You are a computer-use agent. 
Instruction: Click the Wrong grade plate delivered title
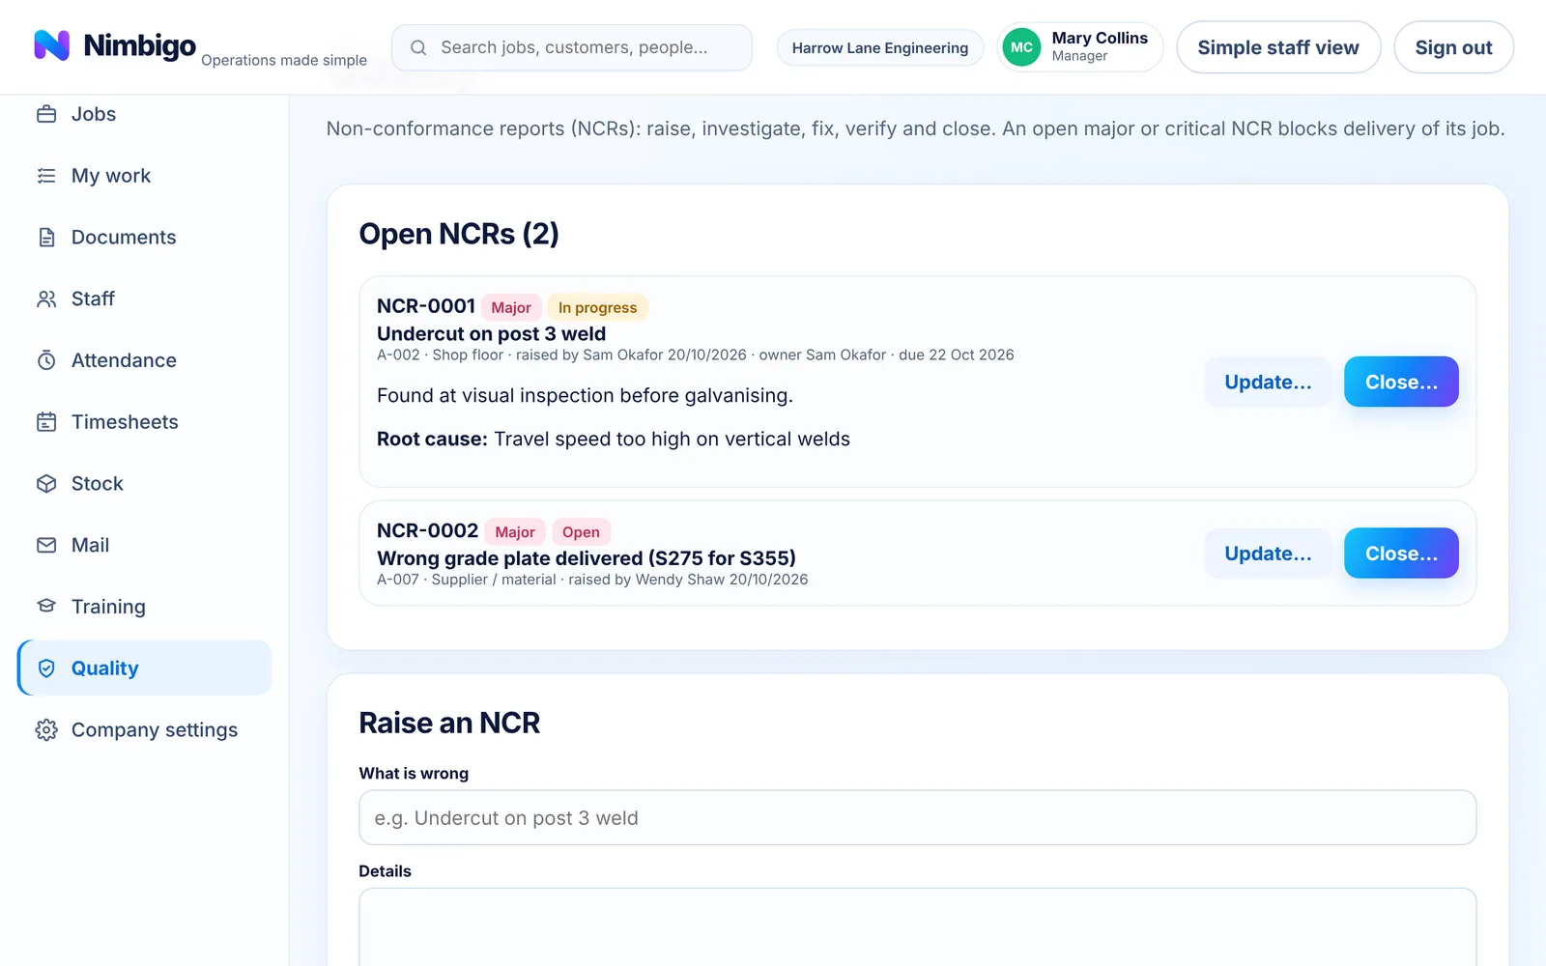tap(587, 558)
